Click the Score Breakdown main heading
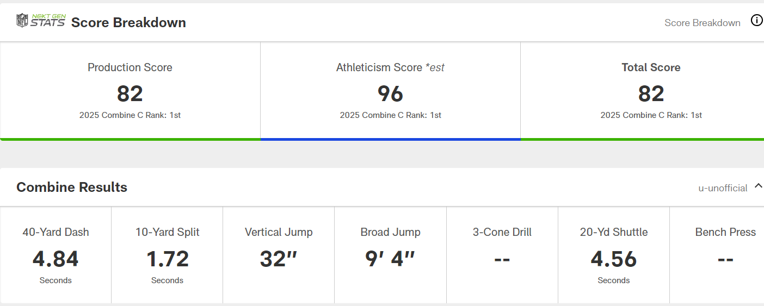Viewport: 764px width, 306px height. 128,23
